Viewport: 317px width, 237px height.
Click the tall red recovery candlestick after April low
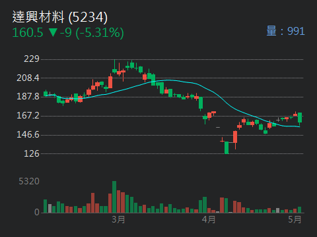(235, 137)
